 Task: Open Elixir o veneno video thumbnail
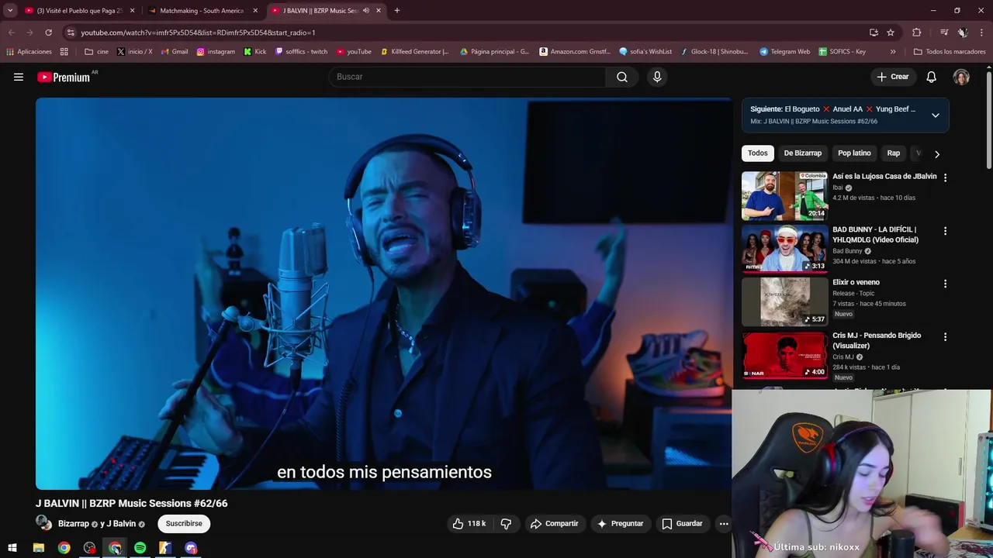tap(784, 301)
